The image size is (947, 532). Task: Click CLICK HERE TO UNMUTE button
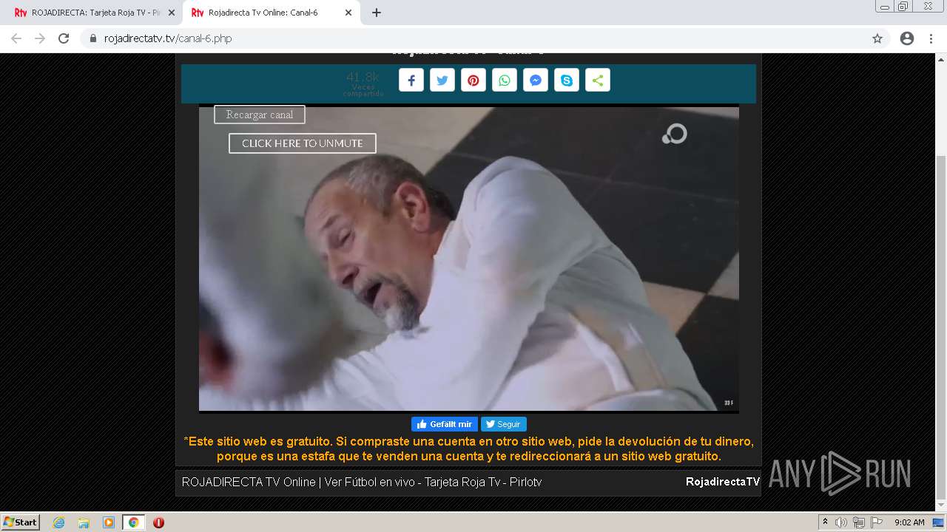coord(303,143)
